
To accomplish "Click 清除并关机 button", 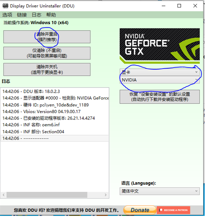I will 47,69.
